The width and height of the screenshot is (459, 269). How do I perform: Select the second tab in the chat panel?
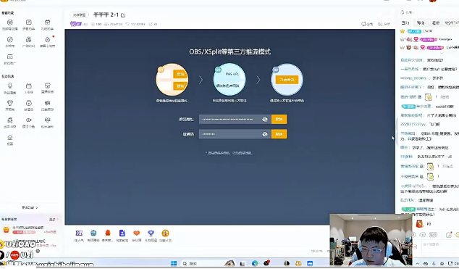pyautogui.click(x=421, y=23)
